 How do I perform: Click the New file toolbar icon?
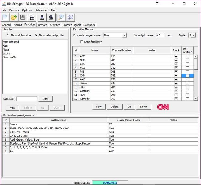pos(5,17)
